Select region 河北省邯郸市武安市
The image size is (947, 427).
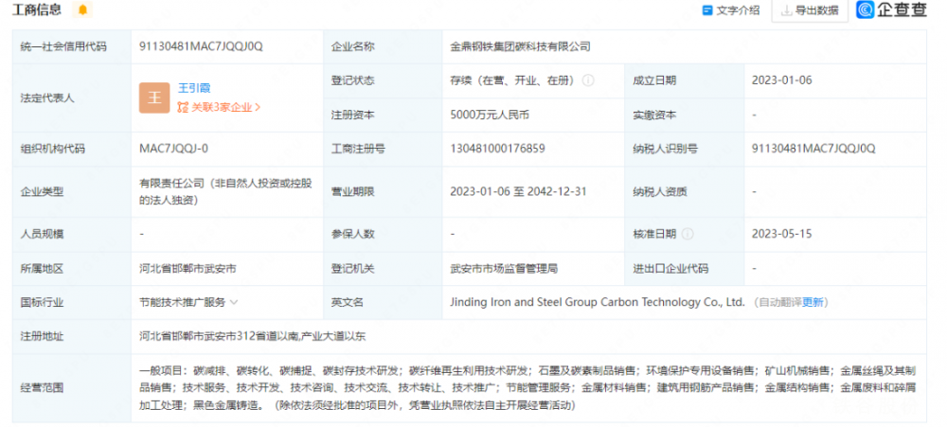pos(188,268)
